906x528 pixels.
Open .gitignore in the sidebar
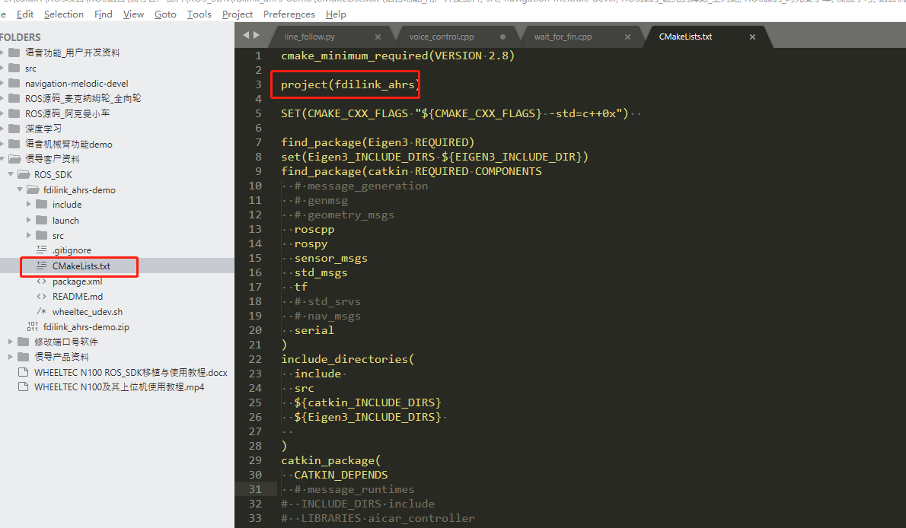coord(72,250)
